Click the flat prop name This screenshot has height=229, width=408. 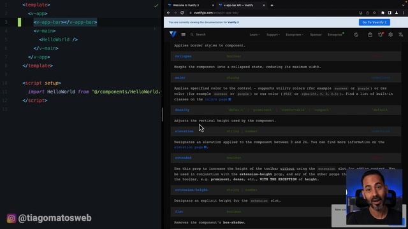click(x=178, y=212)
